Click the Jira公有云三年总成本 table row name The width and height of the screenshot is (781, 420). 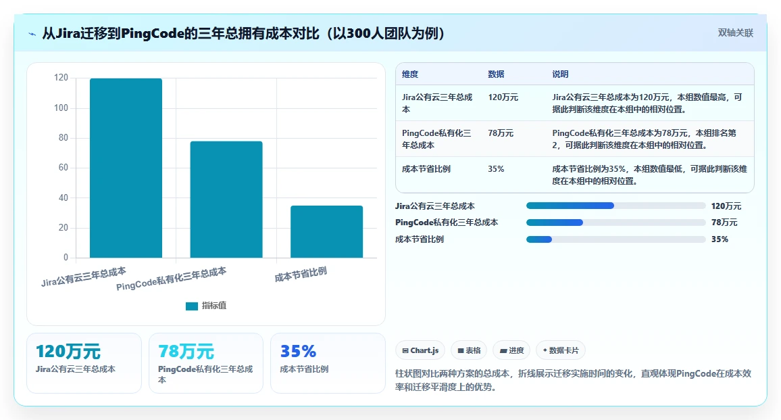[437, 103]
